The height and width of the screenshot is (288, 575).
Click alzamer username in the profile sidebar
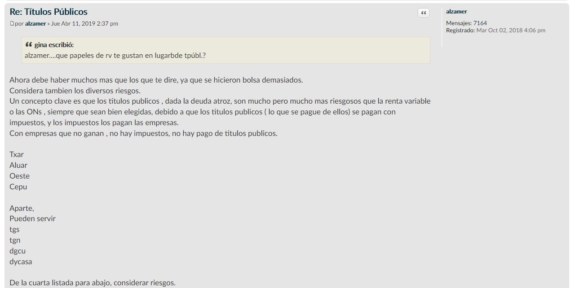456,12
